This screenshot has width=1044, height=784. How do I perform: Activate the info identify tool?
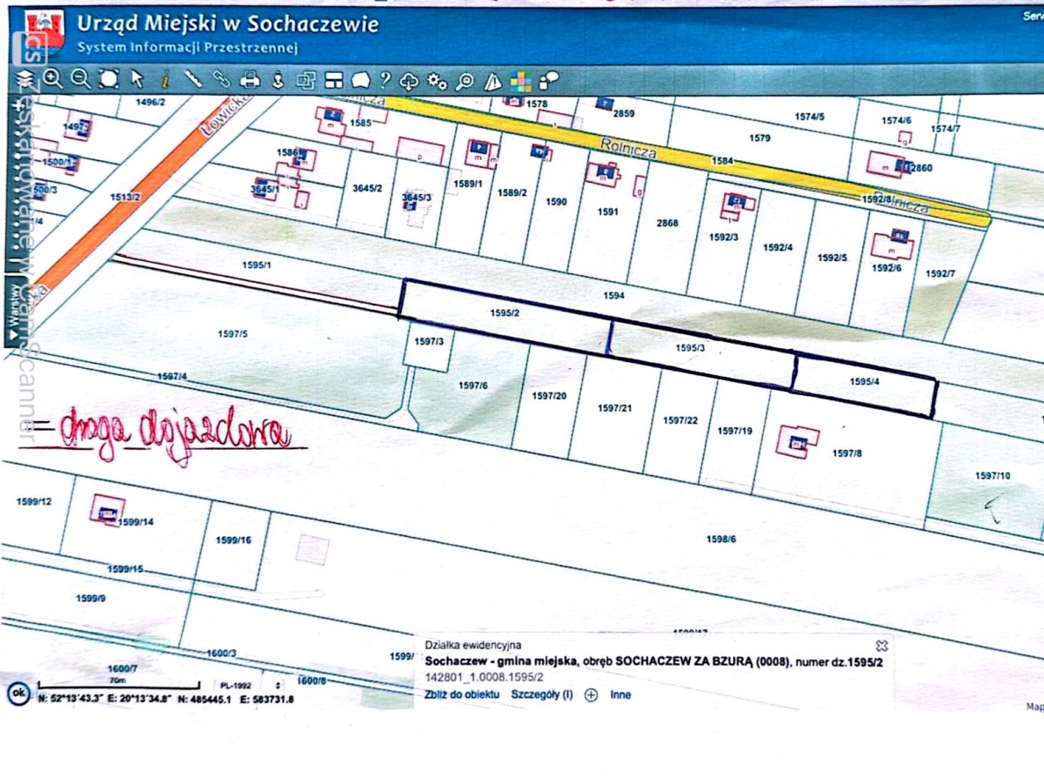165,80
